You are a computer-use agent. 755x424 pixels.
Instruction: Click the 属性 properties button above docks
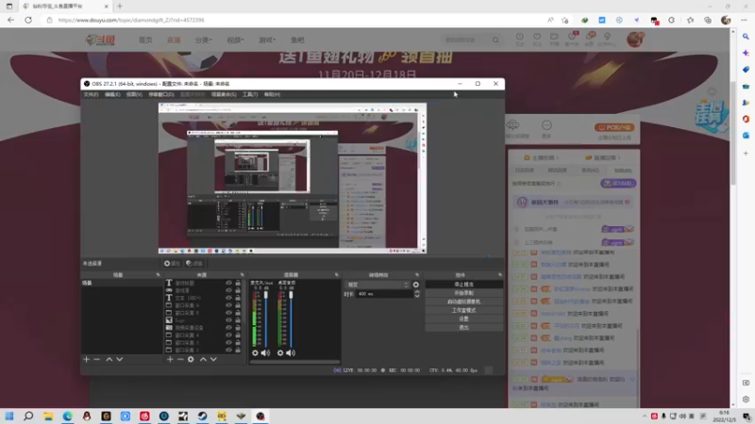pos(172,264)
